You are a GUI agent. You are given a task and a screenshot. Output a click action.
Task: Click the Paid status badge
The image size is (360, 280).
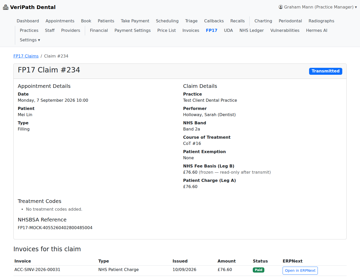pos(258,270)
